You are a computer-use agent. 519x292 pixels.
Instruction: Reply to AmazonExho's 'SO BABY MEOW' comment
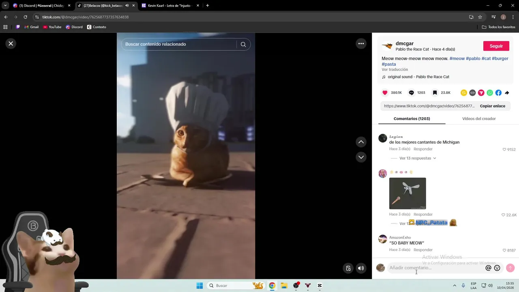coord(423,250)
